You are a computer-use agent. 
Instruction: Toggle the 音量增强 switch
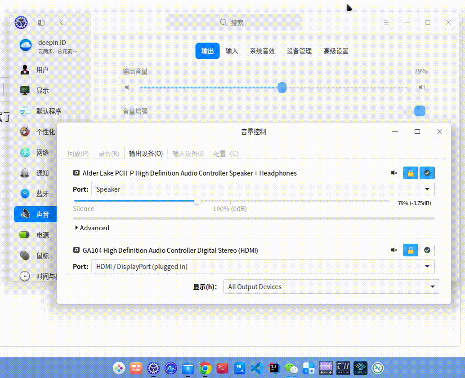click(415, 111)
